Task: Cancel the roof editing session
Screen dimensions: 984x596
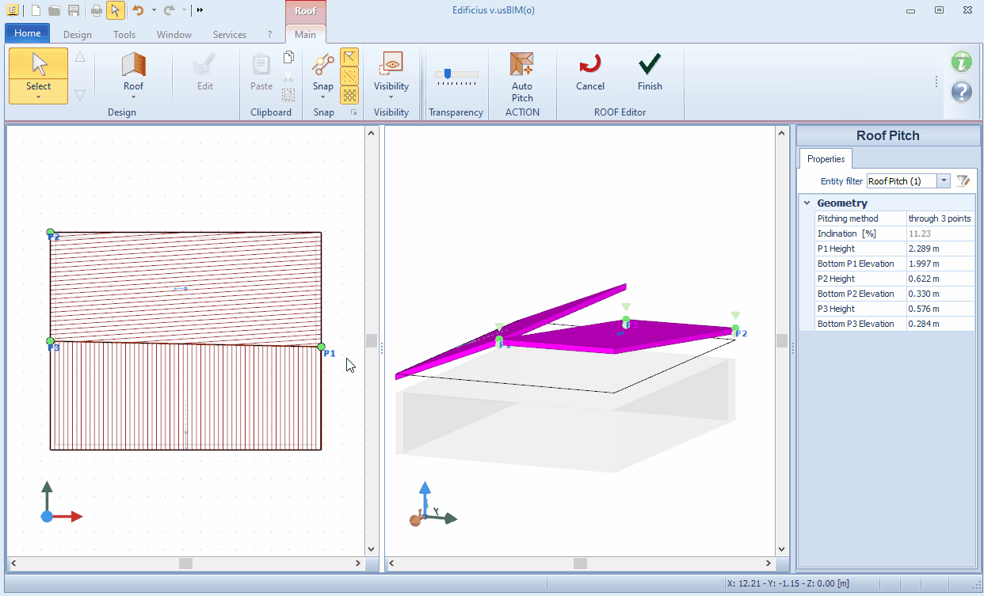Action: coord(590,72)
